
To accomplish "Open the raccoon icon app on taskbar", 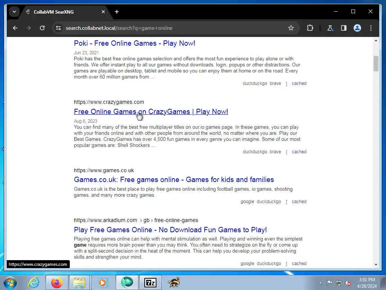I will click(x=174, y=282).
